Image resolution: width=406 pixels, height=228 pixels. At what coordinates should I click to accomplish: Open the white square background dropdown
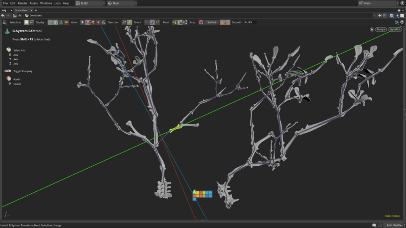click(x=402, y=16)
